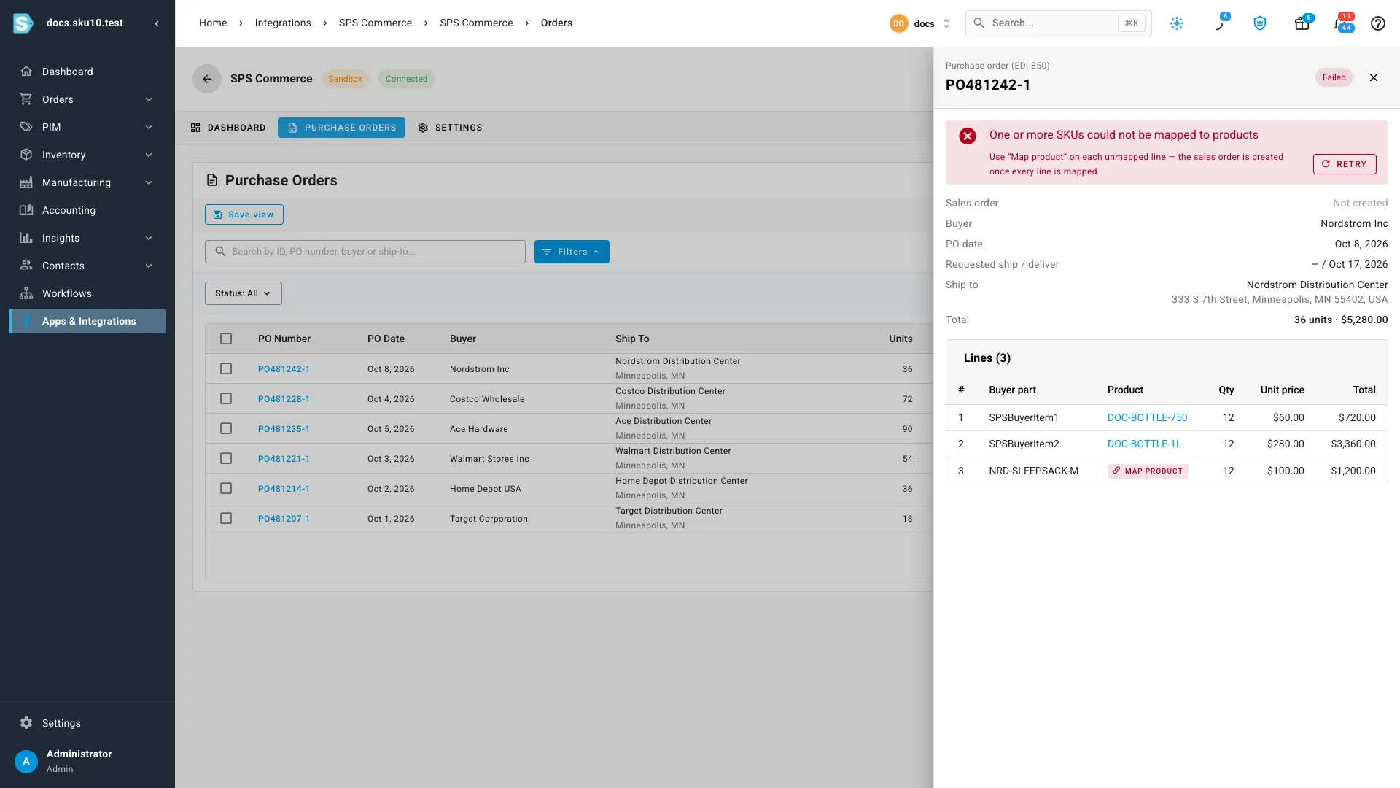Open the DOC-BOTTLE-750 product link

[x=1147, y=417]
